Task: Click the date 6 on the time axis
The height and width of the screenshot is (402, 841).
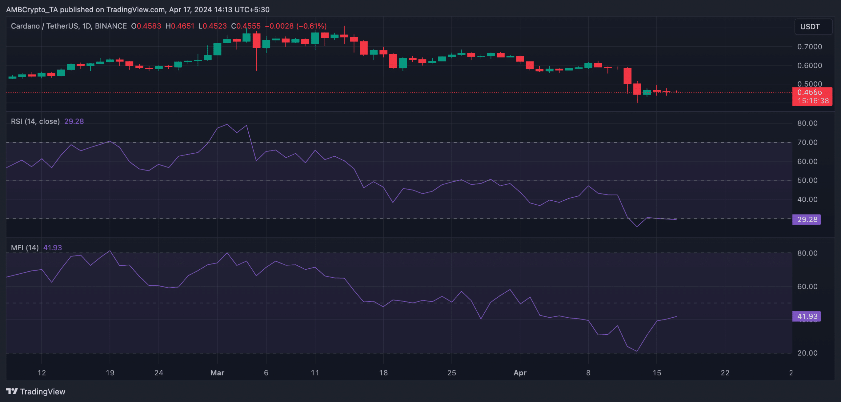Action: pos(266,373)
